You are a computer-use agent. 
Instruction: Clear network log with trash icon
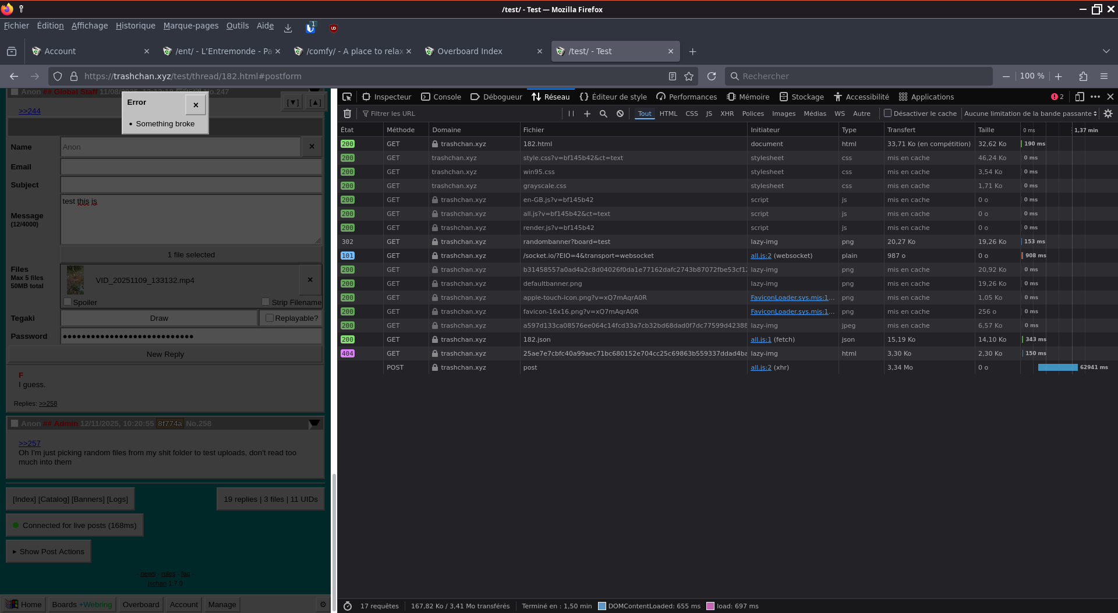pyautogui.click(x=348, y=114)
